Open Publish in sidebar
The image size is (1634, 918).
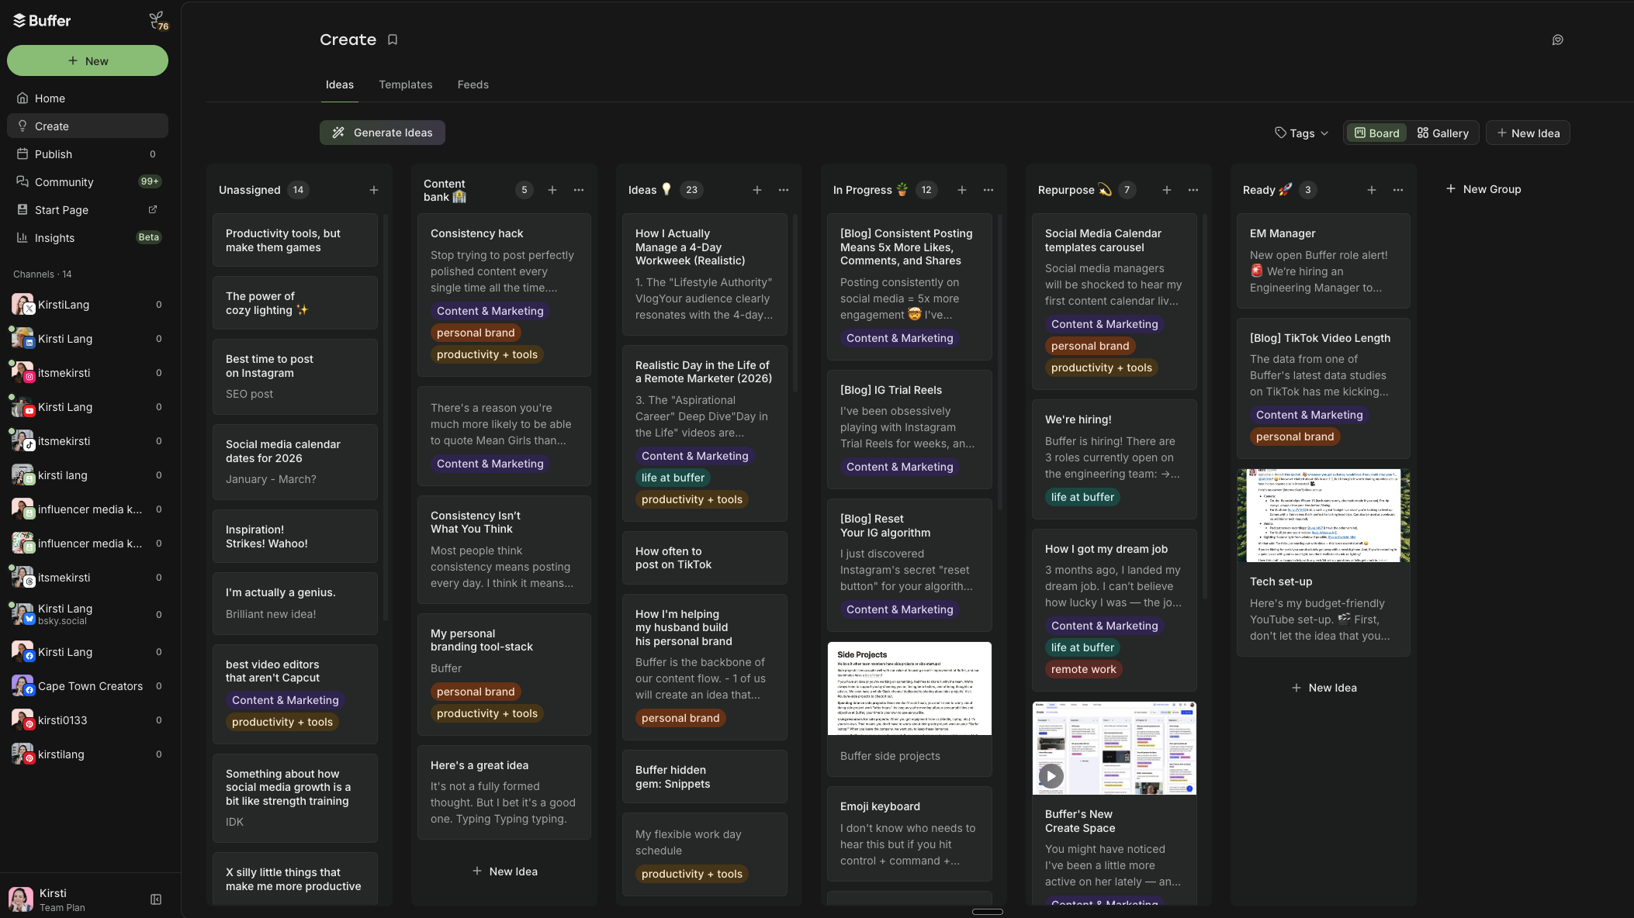pyautogui.click(x=88, y=154)
